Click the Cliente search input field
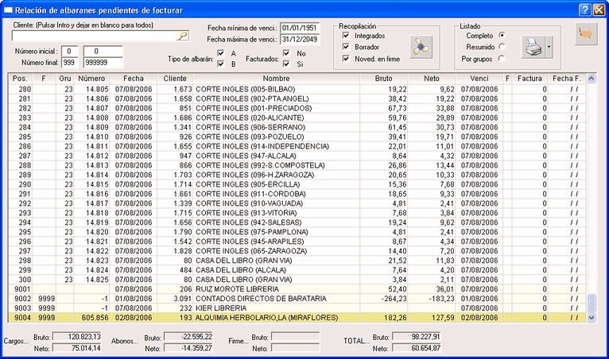609x359 pixels. point(94,36)
